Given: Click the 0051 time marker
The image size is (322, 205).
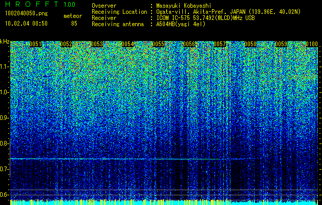Looking at the screenshot, I should [35, 44].
